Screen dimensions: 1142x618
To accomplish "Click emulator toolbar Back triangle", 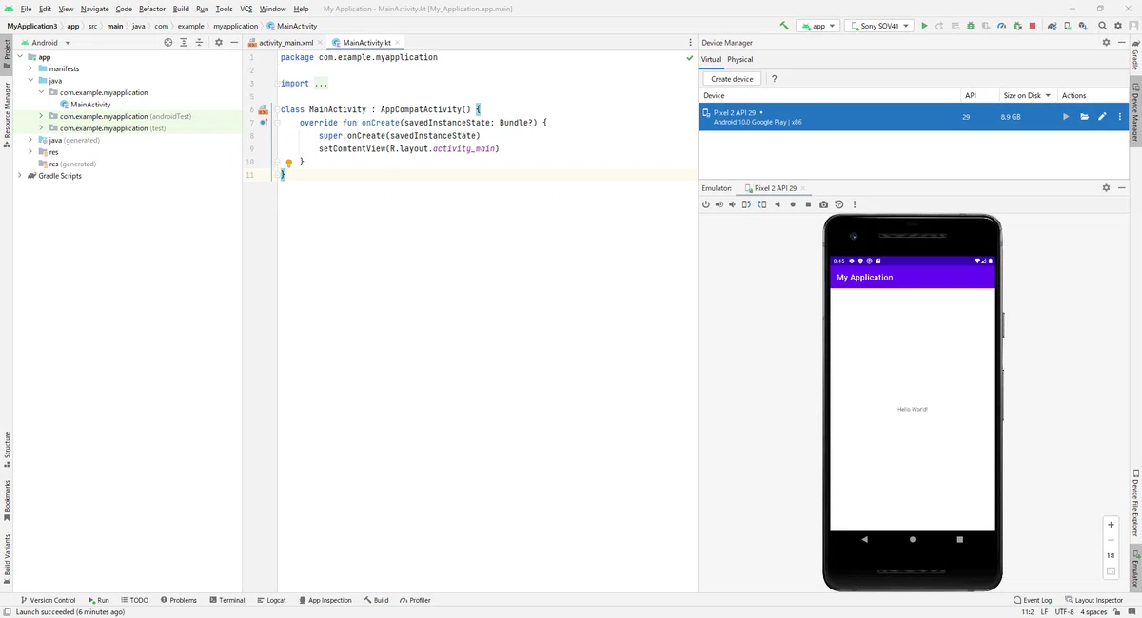I will point(778,204).
